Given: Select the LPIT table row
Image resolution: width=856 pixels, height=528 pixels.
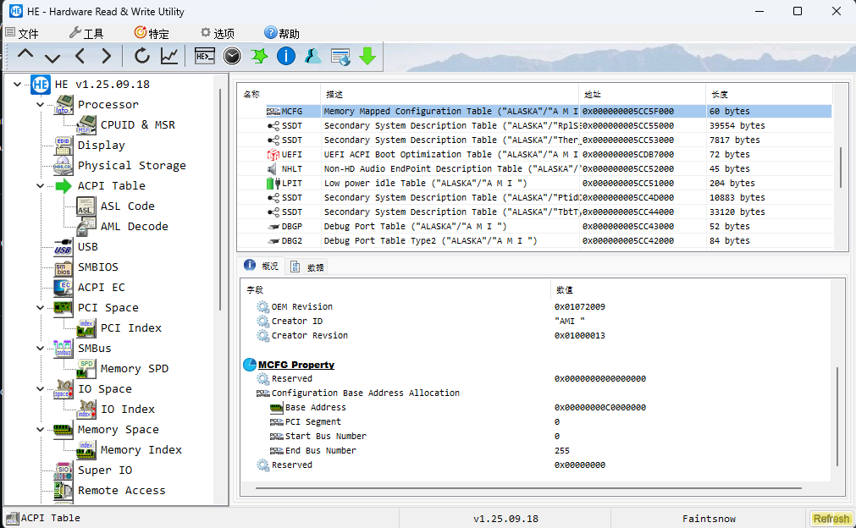Looking at the screenshot, I should [535, 184].
